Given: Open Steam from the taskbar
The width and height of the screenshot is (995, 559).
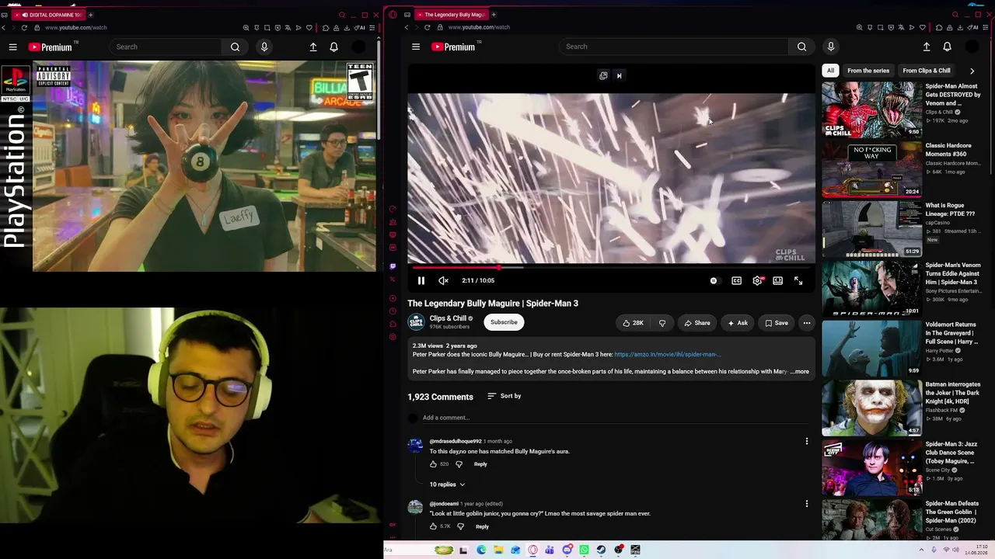Looking at the screenshot, I should click(x=601, y=550).
